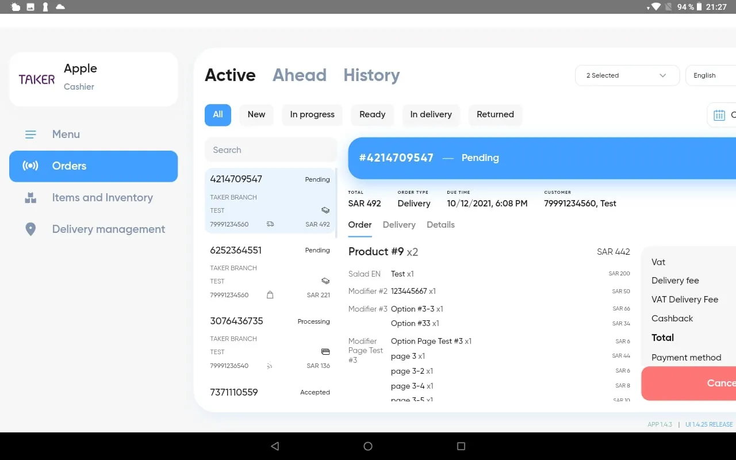Screen dimensions: 736x460
Task: Filter orders by In progress
Action: click(312, 115)
